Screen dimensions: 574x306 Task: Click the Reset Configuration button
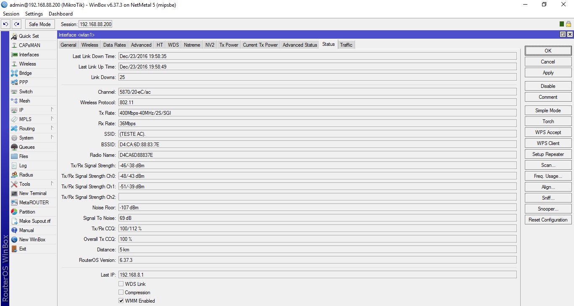point(548,220)
